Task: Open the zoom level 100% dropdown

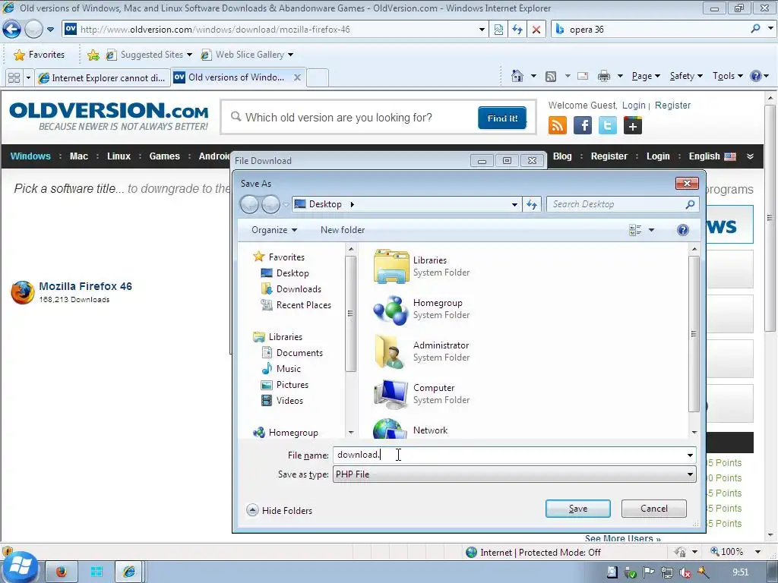Action: (x=757, y=552)
